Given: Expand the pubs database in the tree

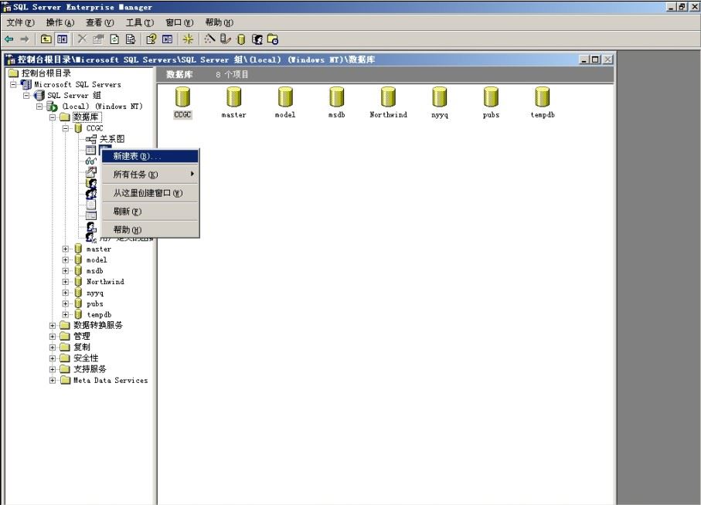Looking at the screenshot, I should (65, 303).
